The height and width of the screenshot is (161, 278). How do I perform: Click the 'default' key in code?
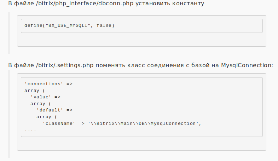pos(50,110)
